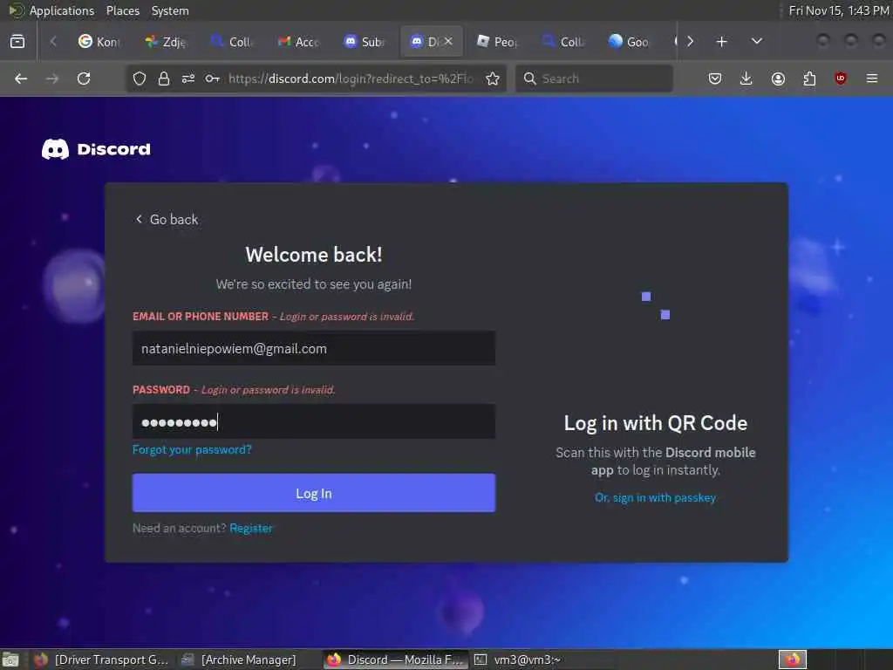The width and height of the screenshot is (893, 670).
Task: Open tracking protection shield icon
Action: coord(140,79)
